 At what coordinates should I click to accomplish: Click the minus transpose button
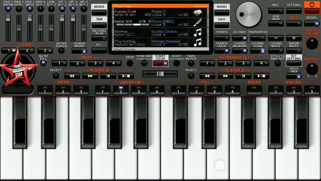(276, 38)
